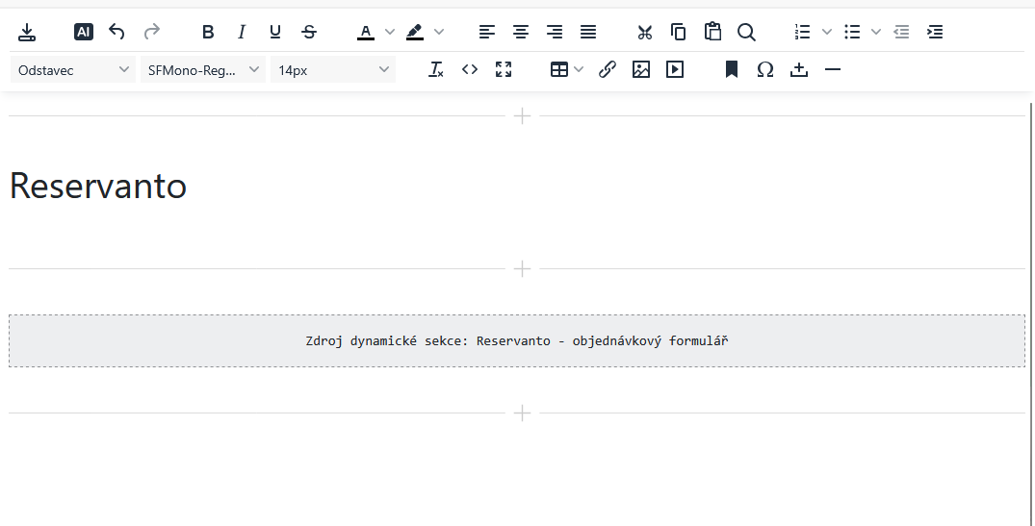The width and height of the screenshot is (1035, 526).
Task: Insert a link using the chain icon
Action: (608, 69)
